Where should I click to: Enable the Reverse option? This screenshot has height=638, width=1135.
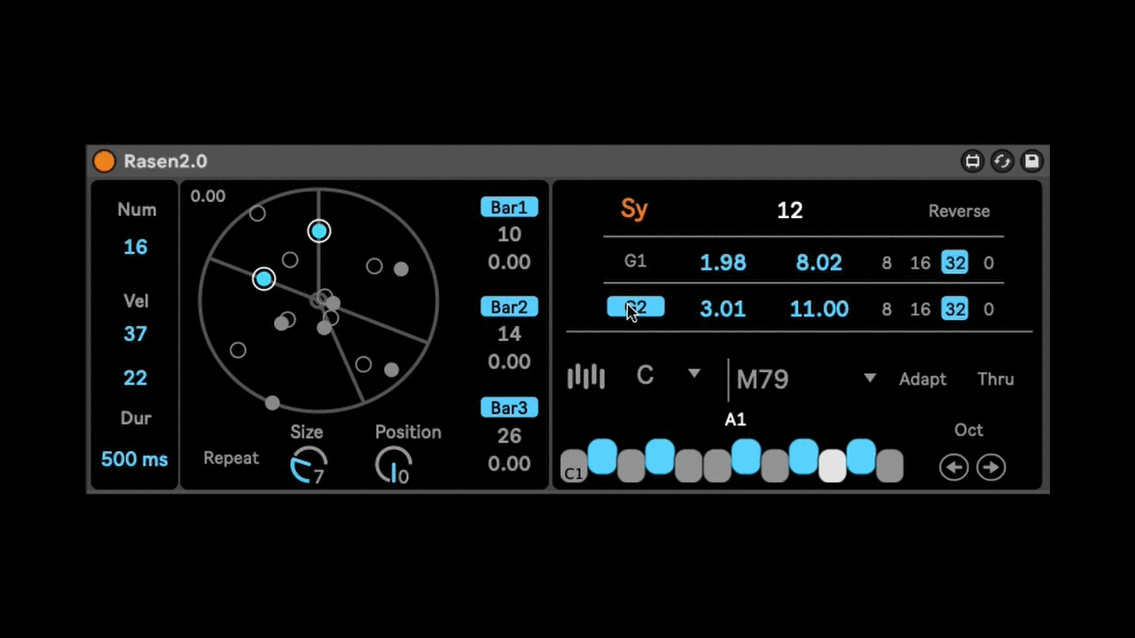click(959, 211)
